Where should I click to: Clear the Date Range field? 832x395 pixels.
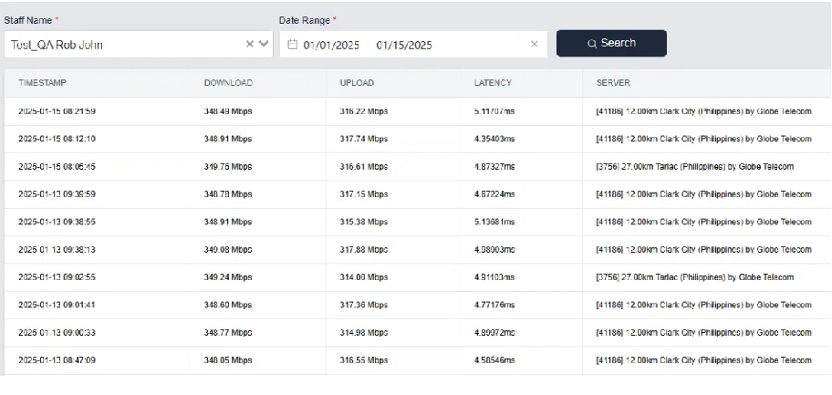(x=535, y=44)
